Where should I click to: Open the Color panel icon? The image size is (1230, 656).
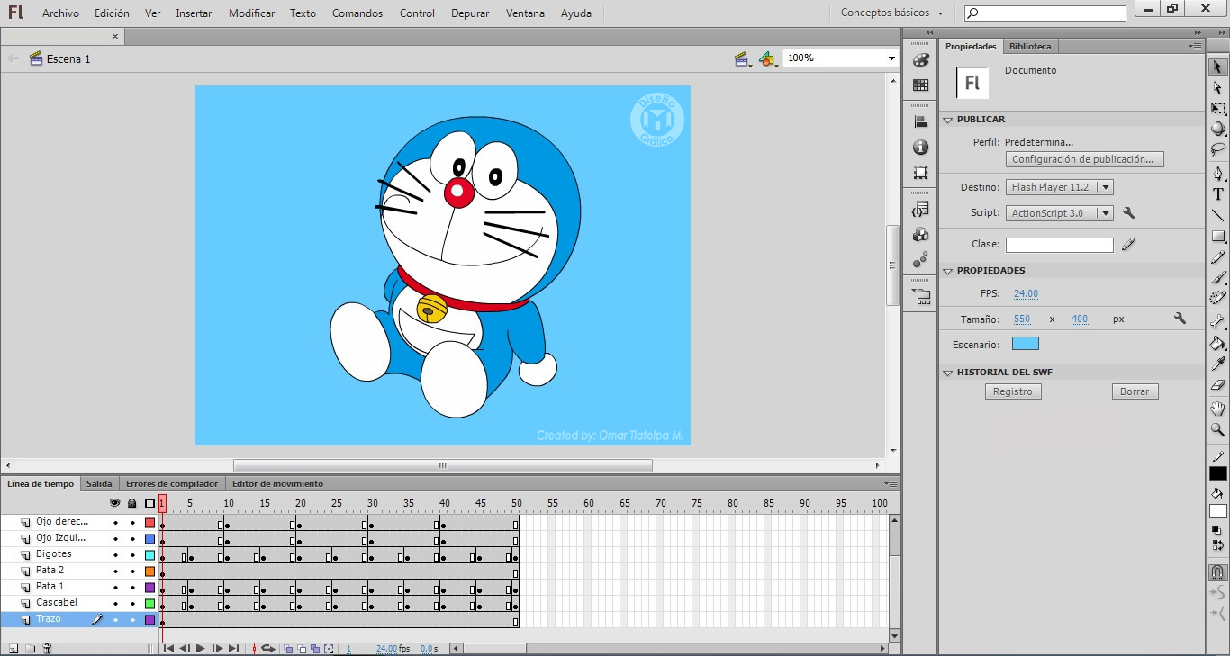[920, 60]
